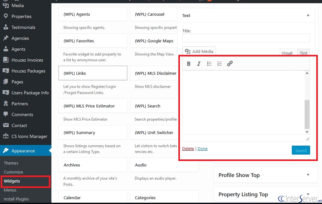Image resolution: width=322 pixels, height=204 pixels.
Task: Open Customize submenu item
Action: [x=13, y=172]
